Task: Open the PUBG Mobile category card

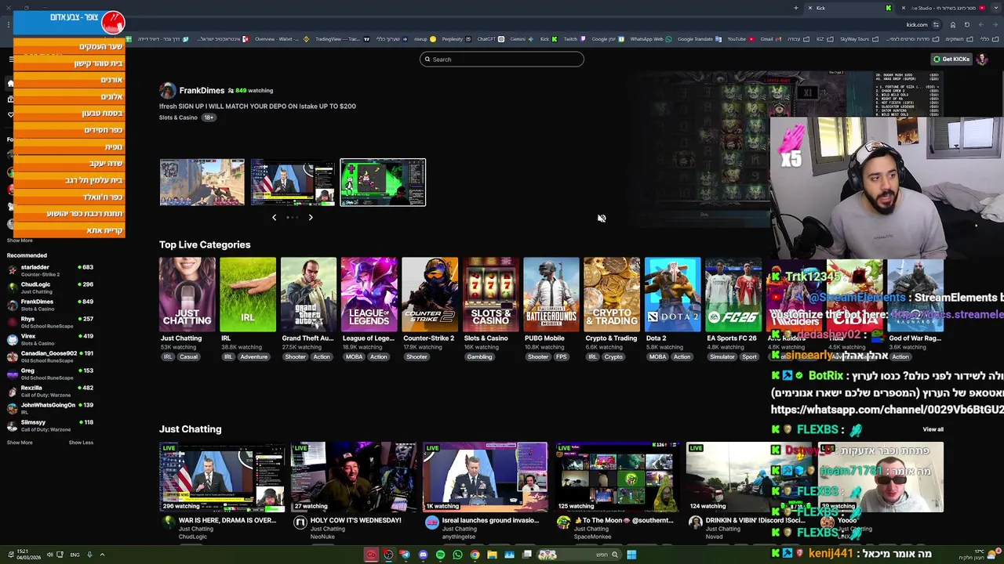Action: click(x=551, y=295)
